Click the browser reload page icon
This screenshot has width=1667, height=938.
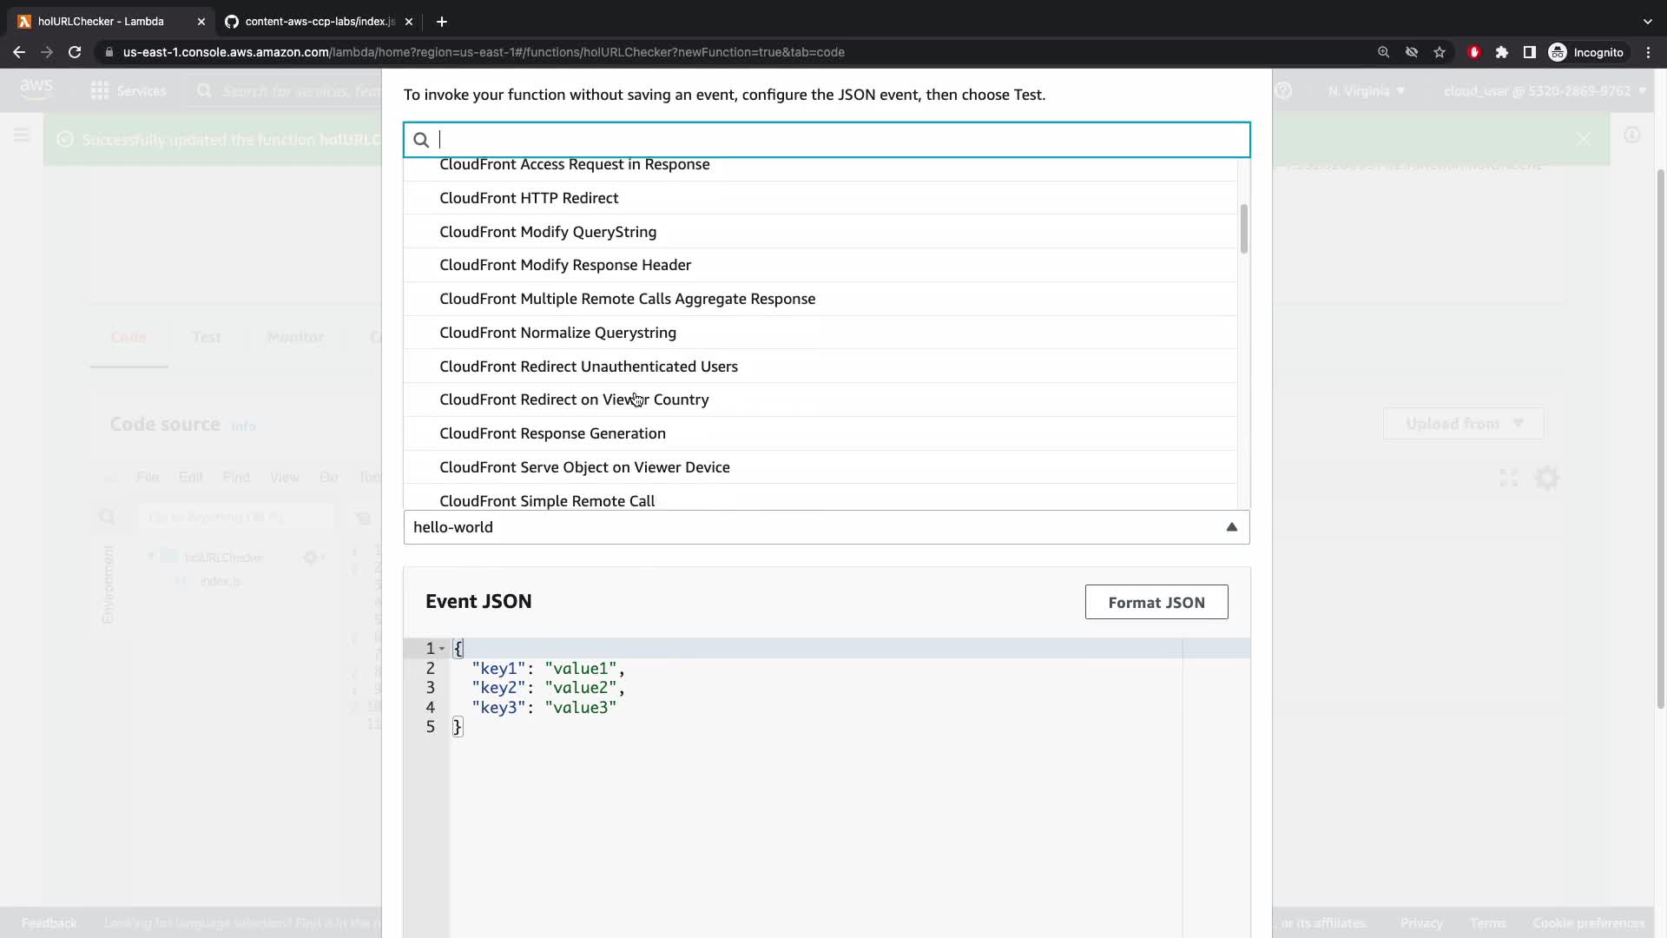(x=75, y=52)
